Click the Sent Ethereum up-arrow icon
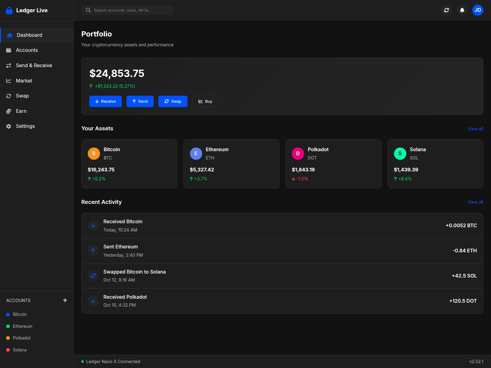Viewport: 491px width, 368px height. tap(93, 251)
